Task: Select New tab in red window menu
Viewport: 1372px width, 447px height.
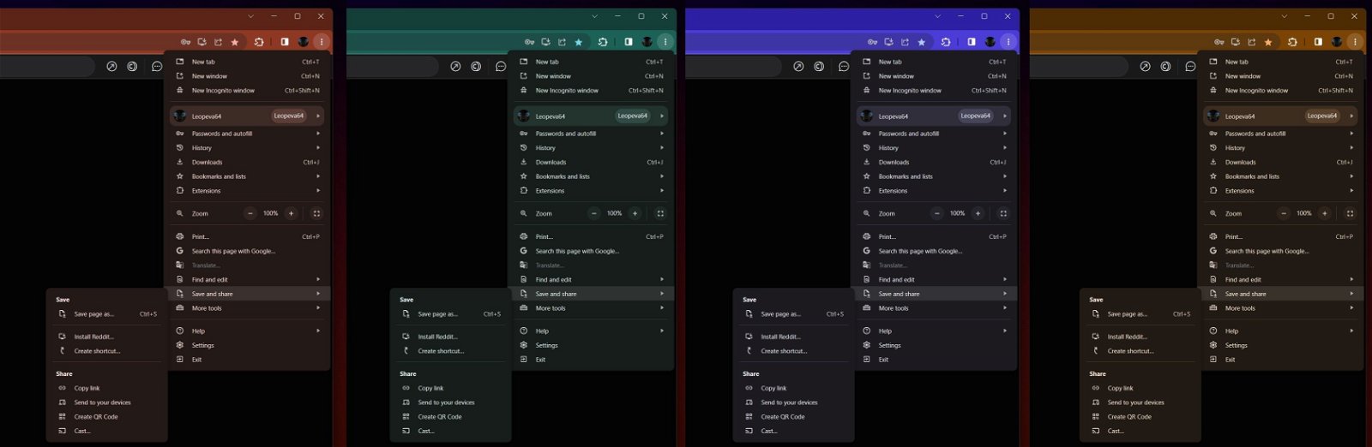Action: 248,62
